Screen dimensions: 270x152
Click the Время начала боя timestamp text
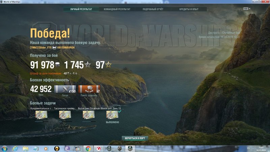(219, 37)
